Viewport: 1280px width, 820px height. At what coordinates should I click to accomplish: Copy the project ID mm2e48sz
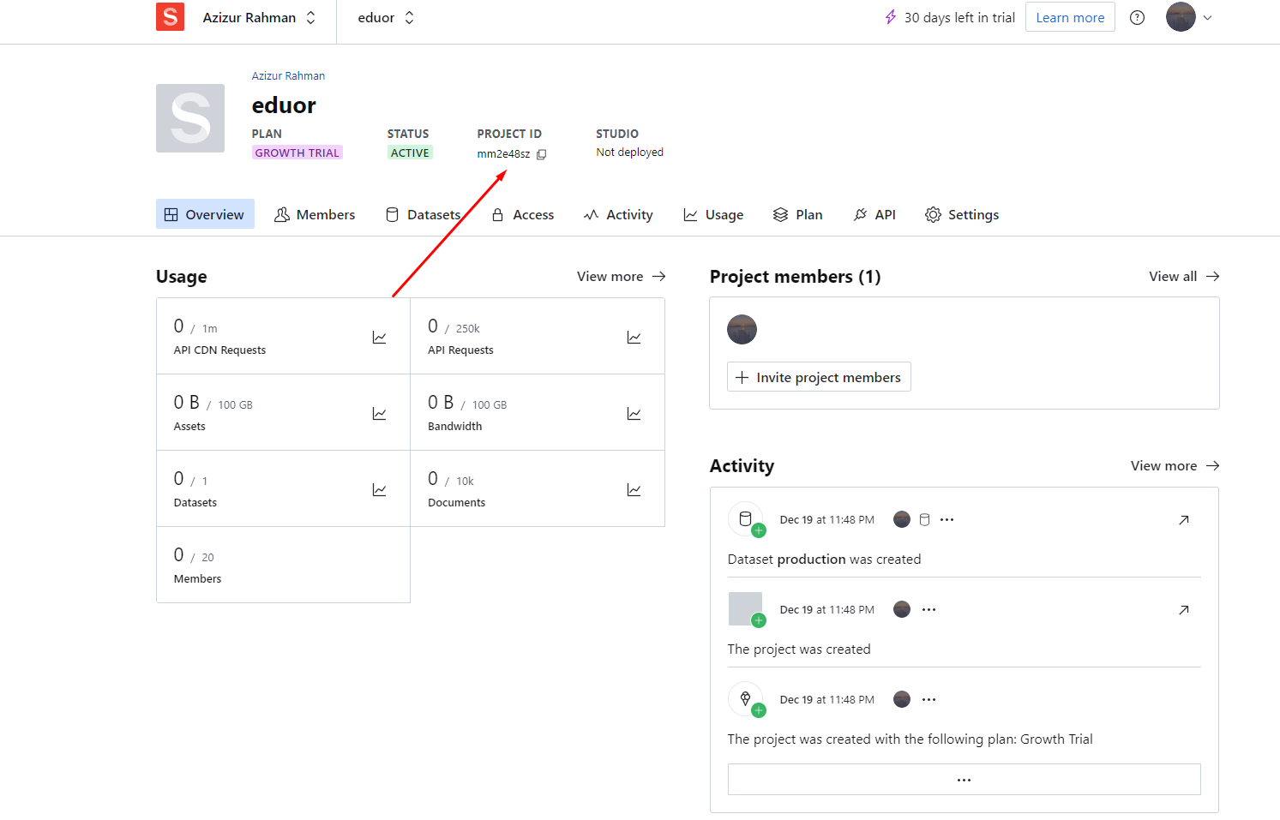pos(541,154)
